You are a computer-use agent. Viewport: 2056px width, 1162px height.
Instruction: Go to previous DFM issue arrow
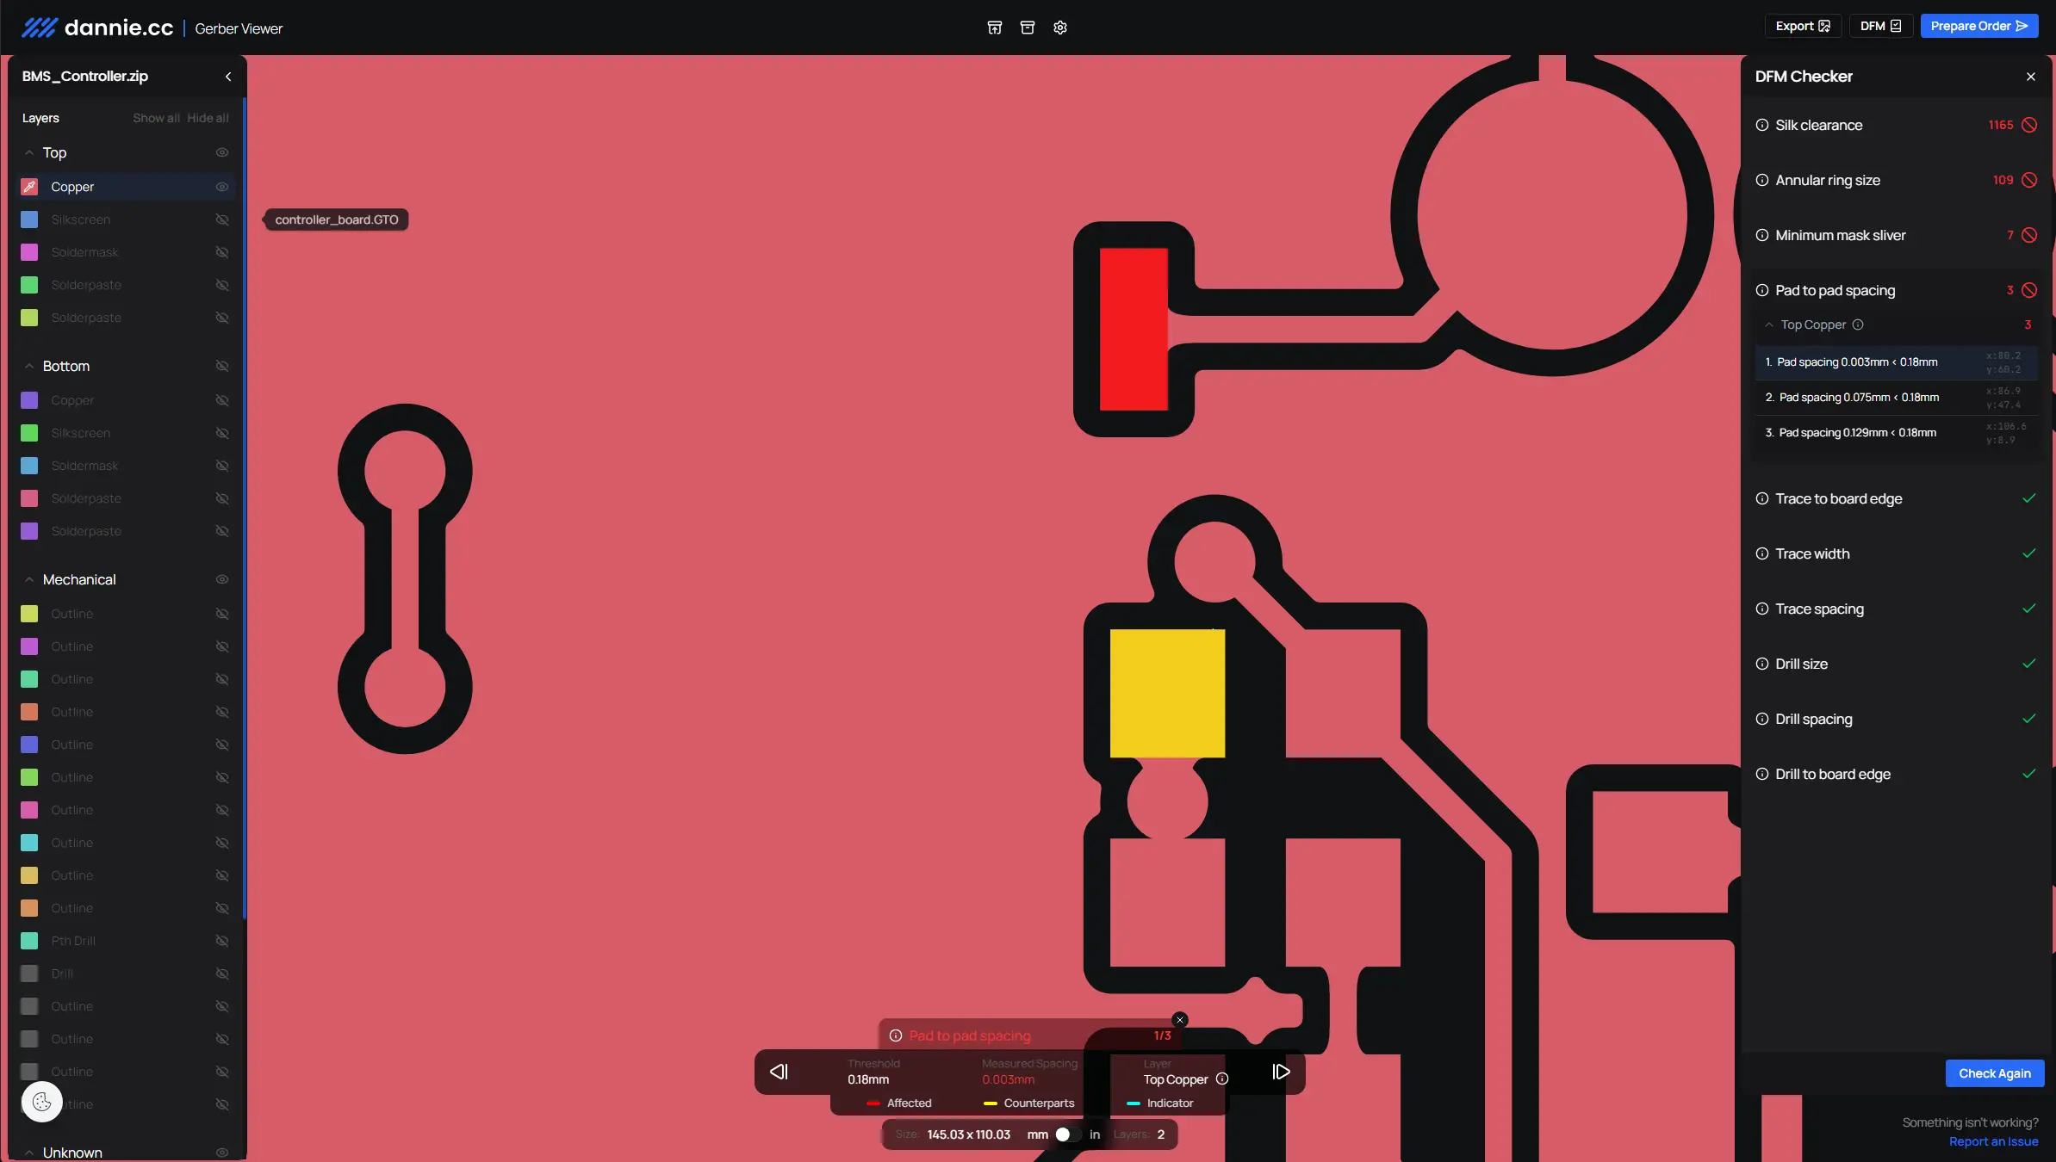click(x=779, y=1072)
